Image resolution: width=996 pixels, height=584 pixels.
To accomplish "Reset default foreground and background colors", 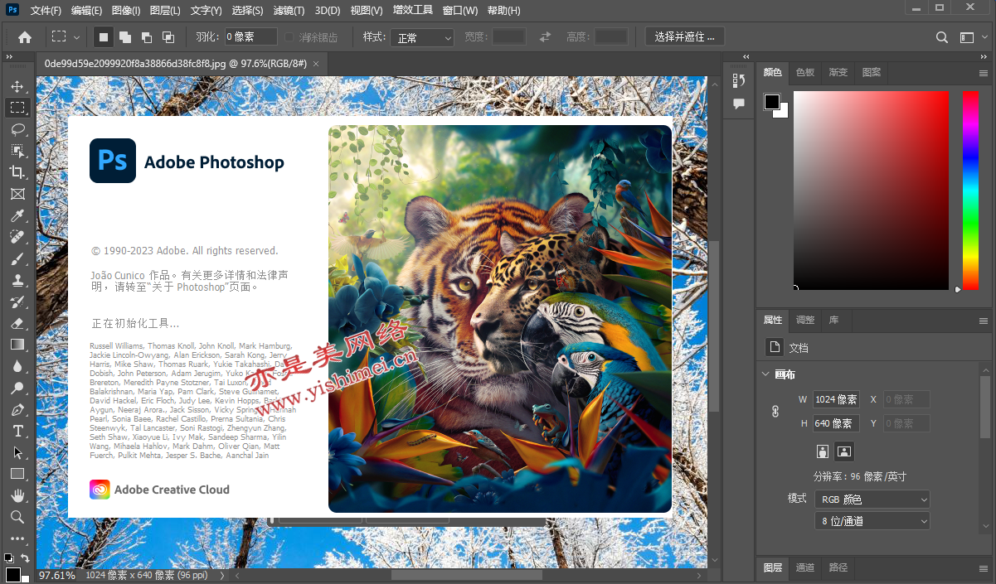I will [9, 558].
